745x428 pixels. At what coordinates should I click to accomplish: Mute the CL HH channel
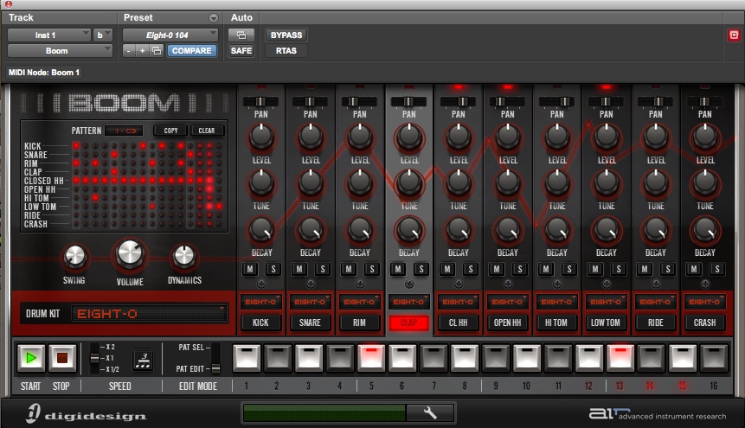447,270
